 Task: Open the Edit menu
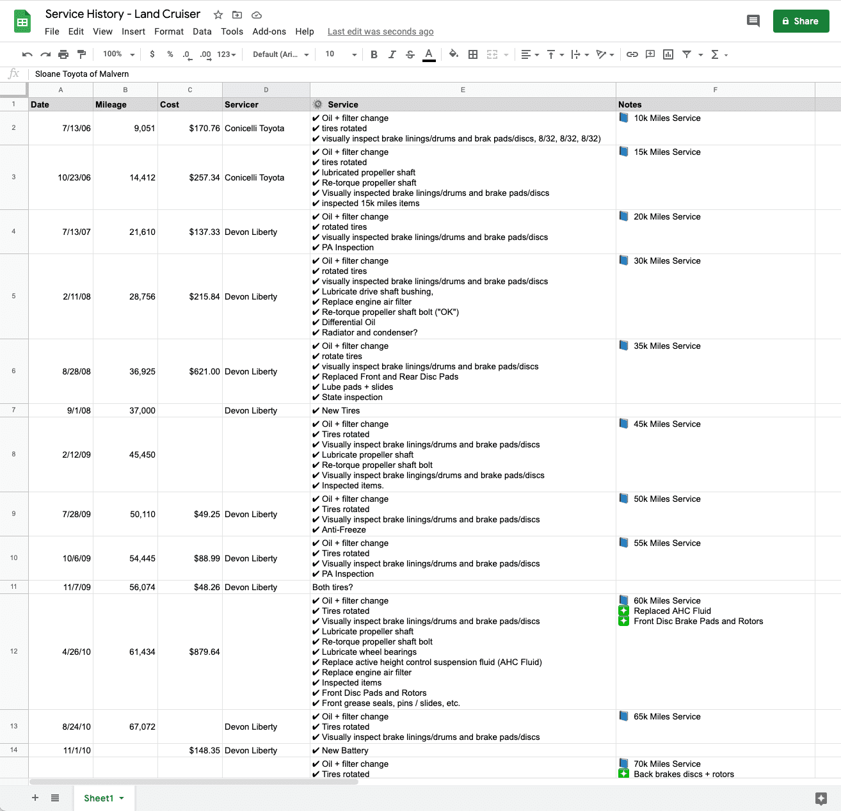[76, 31]
